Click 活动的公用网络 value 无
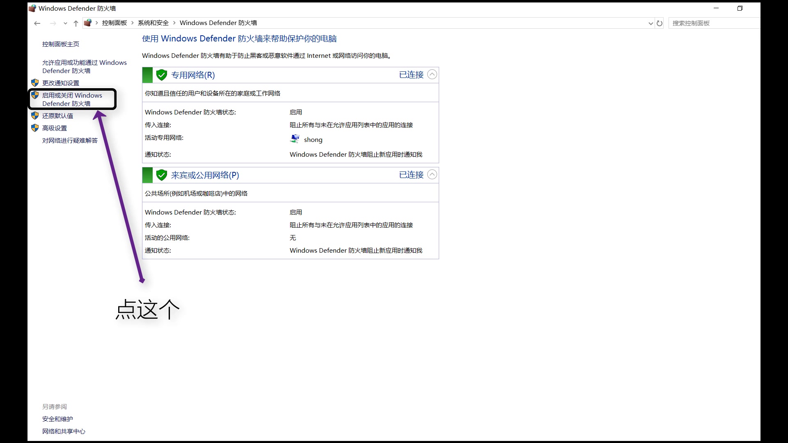Viewport: 788px width, 443px height. pos(293,238)
